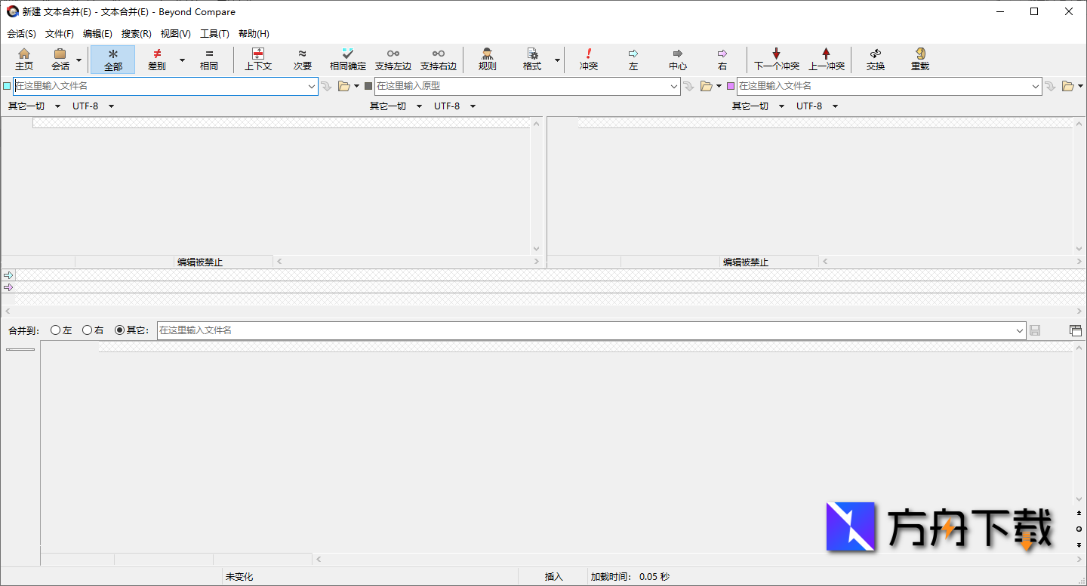Image resolution: width=1087 pixels, height=586 pixels.
Task: Click the 中心 (Center) take button
Action: 677,59
